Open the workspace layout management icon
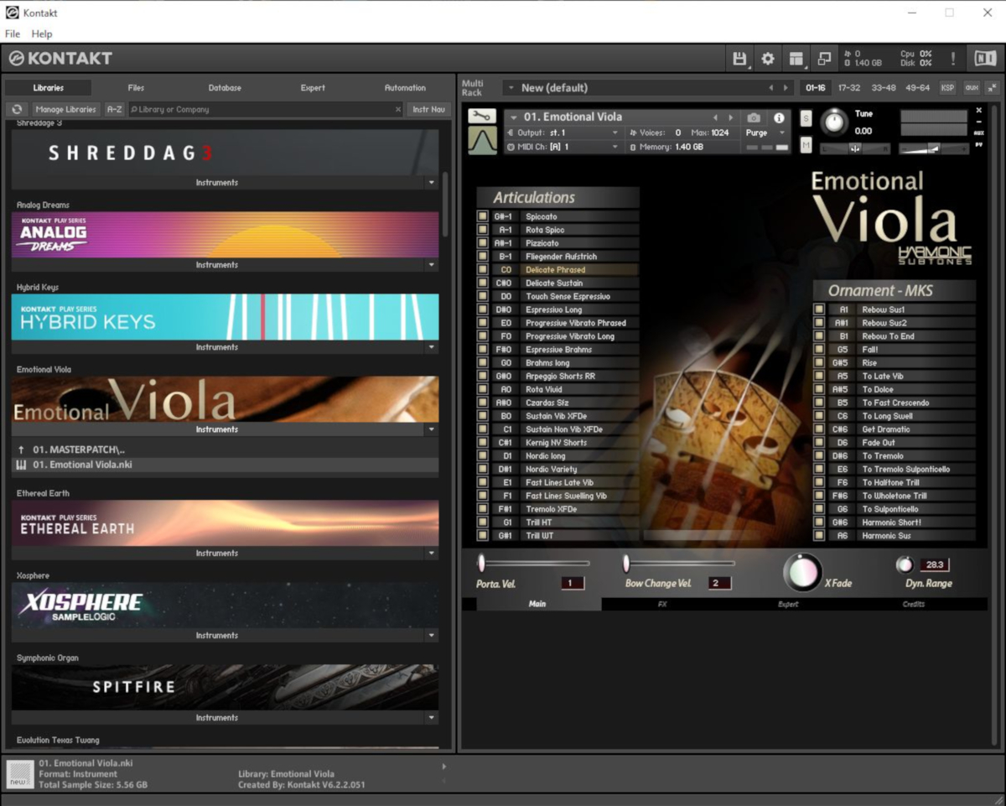Screen dimensions: 1006x806 click(x=796, y=59)
